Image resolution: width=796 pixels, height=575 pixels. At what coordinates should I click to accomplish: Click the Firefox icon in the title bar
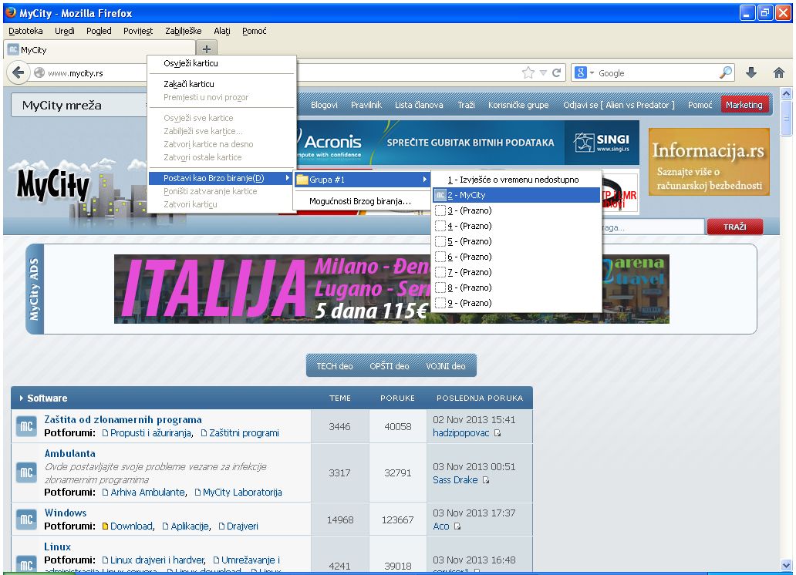click(11, 12)
